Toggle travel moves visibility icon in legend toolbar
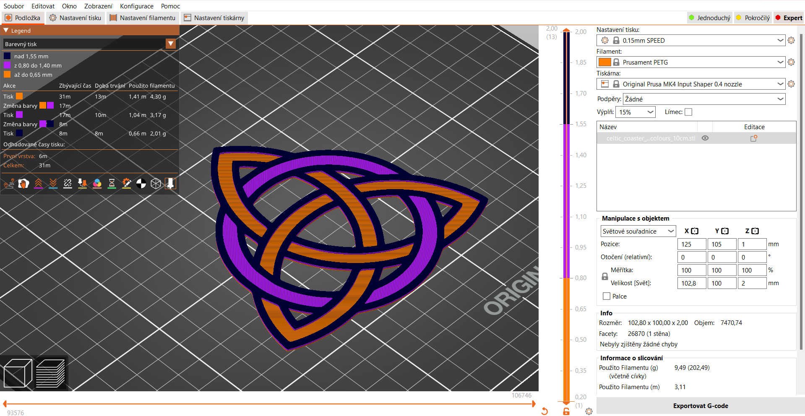Screen dimensions: 805x416 coord(9,184)
